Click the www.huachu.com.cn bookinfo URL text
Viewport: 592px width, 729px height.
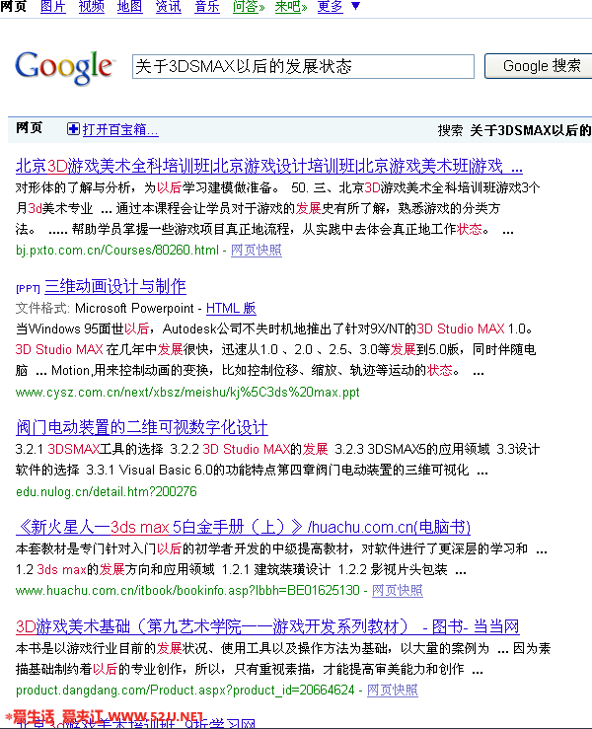(x=187, y=591)
